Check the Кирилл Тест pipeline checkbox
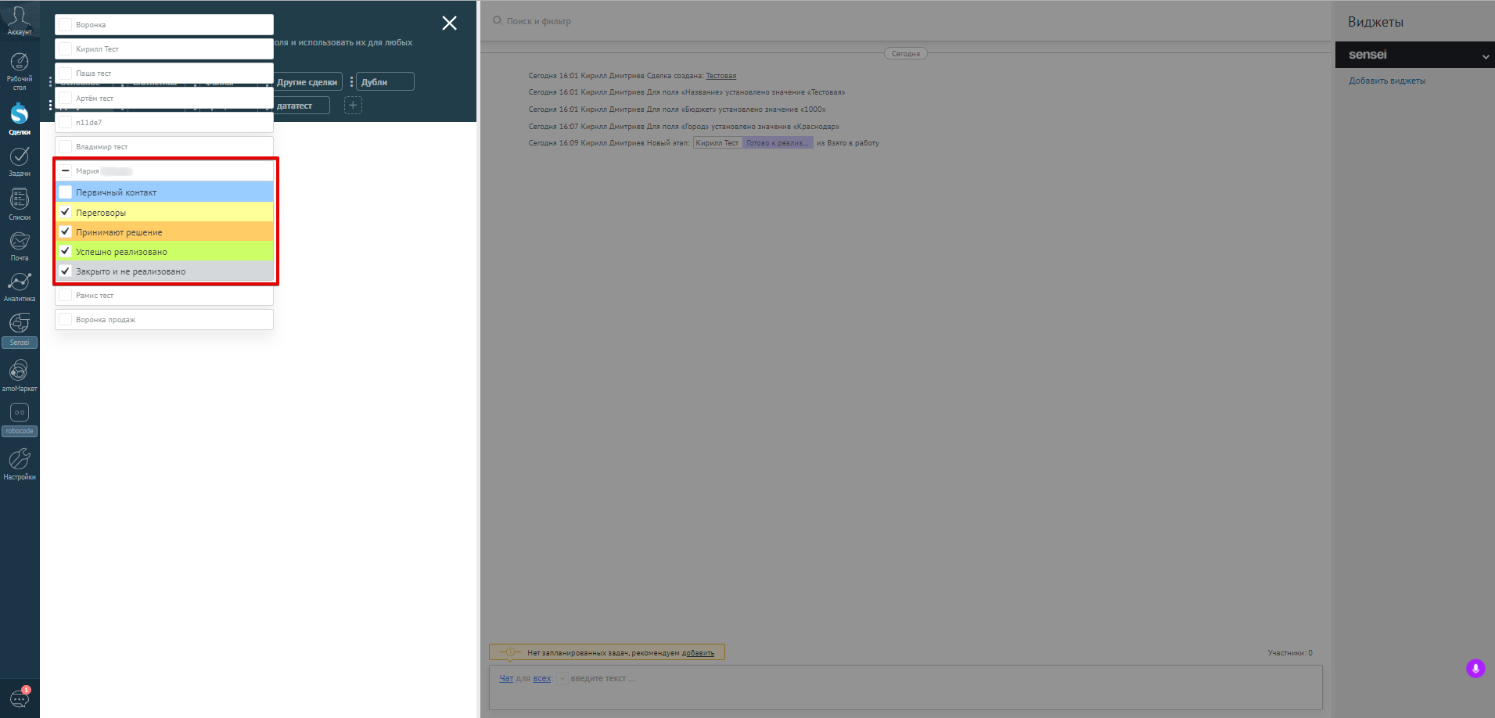1495x718 pixels. click(66, 49)
